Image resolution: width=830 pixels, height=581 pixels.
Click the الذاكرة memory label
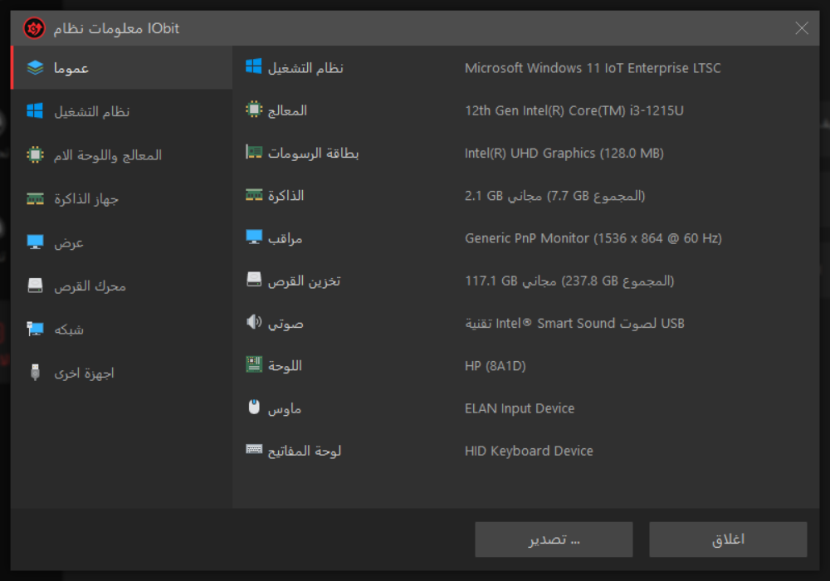coord(286,196)
